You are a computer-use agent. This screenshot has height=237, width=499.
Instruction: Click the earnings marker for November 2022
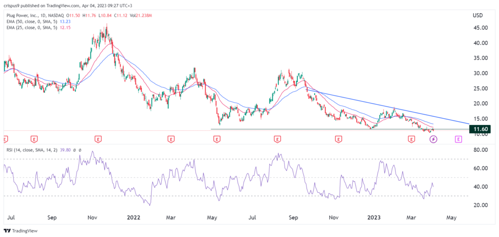[x=339, y=139]
